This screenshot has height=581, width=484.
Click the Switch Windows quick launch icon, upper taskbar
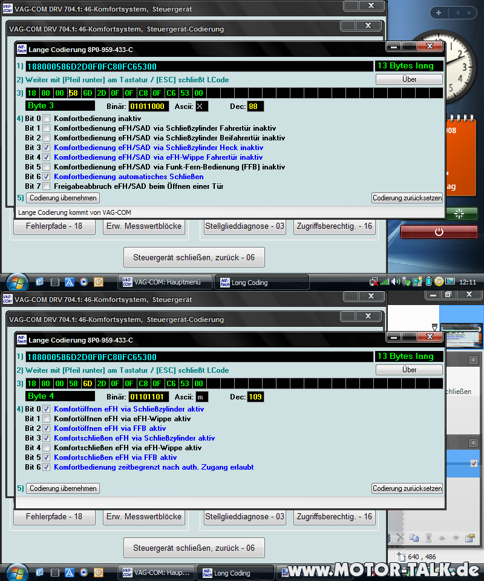point(55,282)
